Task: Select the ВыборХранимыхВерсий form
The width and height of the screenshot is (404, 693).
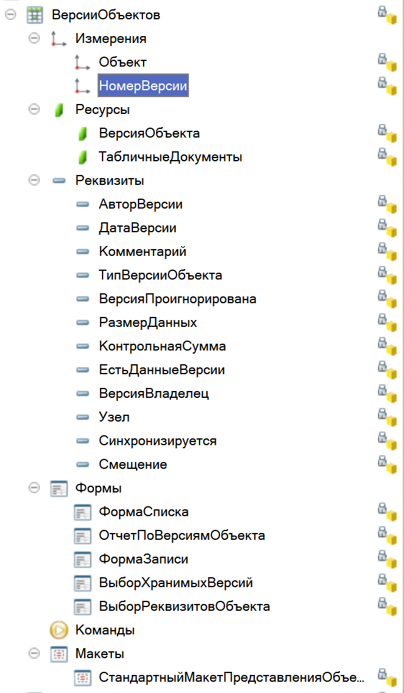Action: pyautogui.click(x=176, y=583)
